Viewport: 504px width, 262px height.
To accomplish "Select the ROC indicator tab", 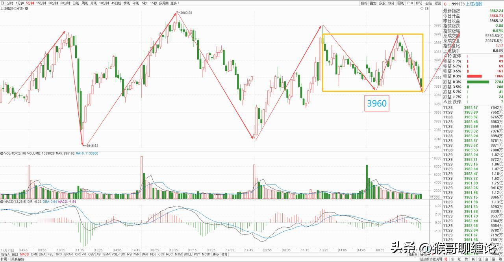I will [169, 255].
